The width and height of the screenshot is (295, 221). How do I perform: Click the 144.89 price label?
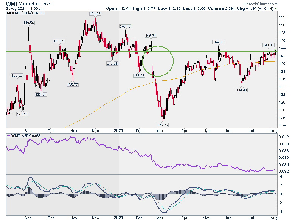(x=59, y=41)
